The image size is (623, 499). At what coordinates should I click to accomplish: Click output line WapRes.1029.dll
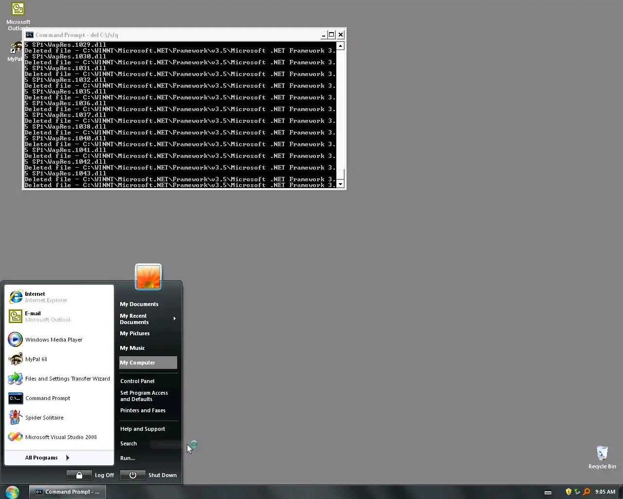coord(65,45)
